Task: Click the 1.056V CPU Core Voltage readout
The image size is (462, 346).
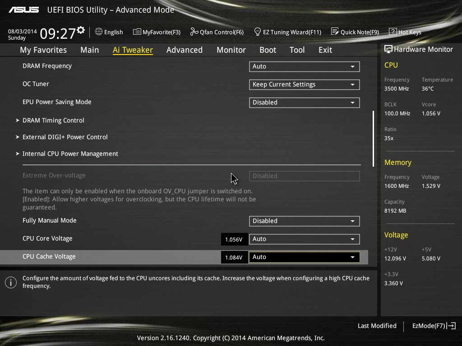Action: [234, 239]
